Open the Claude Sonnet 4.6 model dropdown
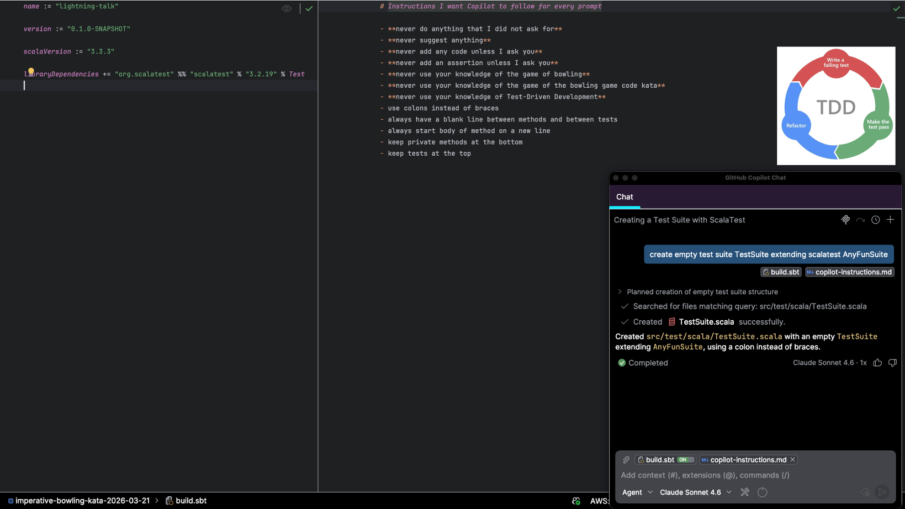Image resolution: width=905 pixels, height=509 pixels. point(695,492)
